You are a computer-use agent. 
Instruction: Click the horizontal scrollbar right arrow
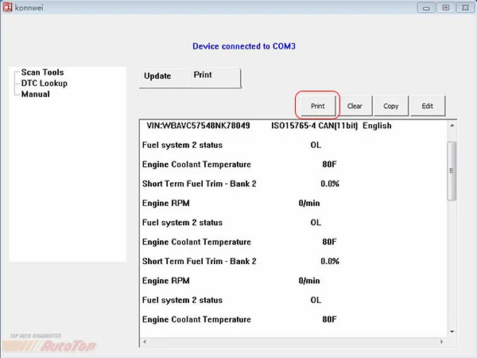tap(441, 342)
